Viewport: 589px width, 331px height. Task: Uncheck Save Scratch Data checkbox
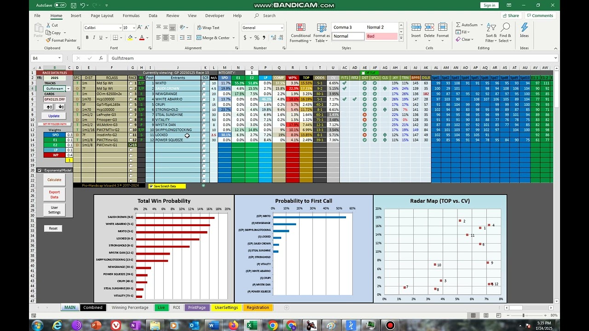click(151, 186)
